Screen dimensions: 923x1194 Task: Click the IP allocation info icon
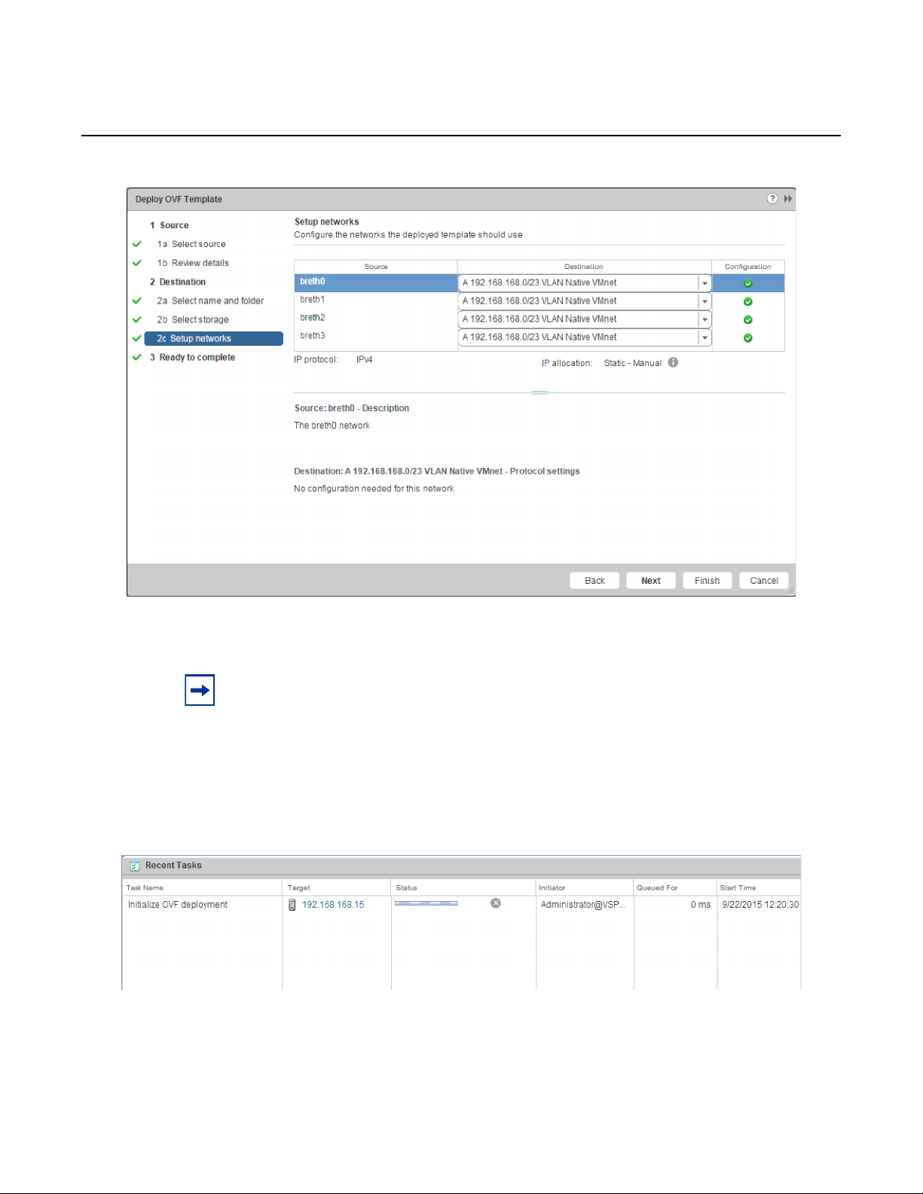pos(673,362)
